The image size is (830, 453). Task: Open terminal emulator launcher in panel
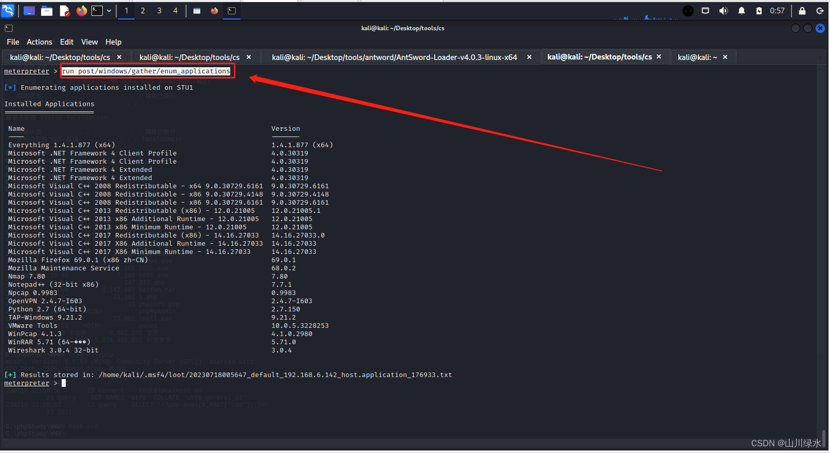(x=97, y=11)
